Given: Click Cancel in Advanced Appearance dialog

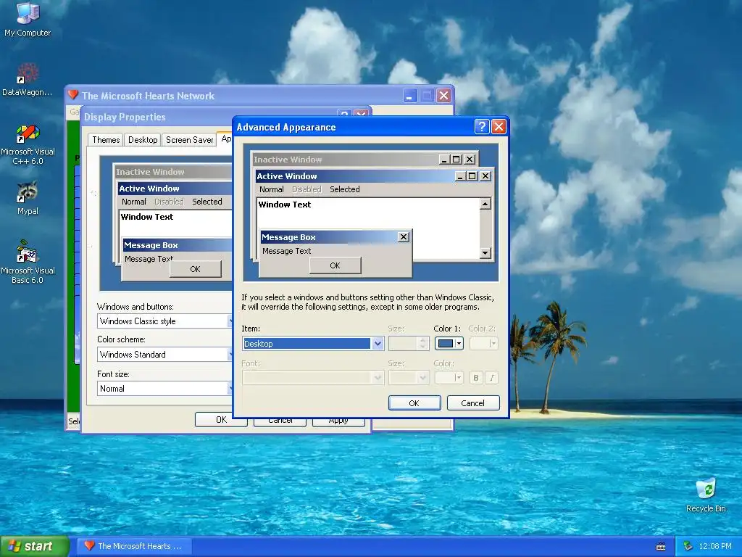Looking at the screenshot, I should pyautogui.click(x=472, y=403).
